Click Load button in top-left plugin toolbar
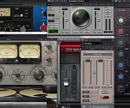Screen dimensions: 130x108 click(42, 5)
